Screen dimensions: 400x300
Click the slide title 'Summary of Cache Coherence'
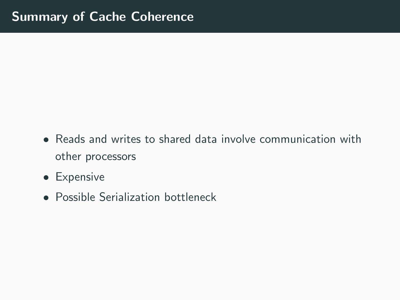[102, 17]
